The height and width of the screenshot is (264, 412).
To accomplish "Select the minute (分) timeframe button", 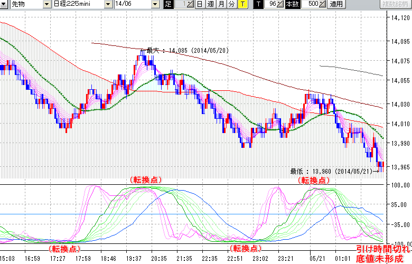I will 231,4.
